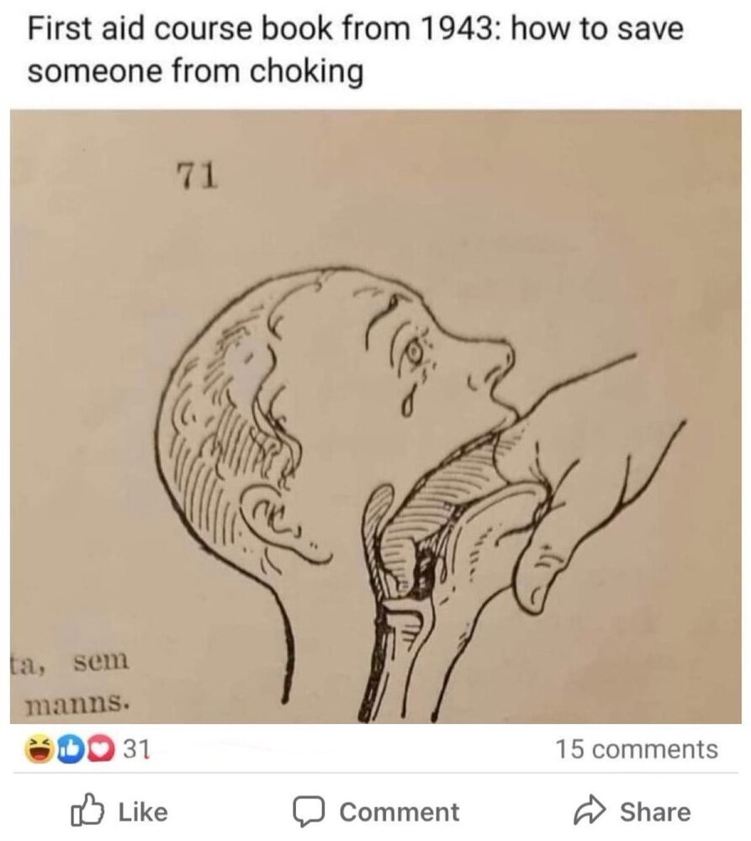Click the thumbs-up Like icon
The image size is (751, 841).
87,811
